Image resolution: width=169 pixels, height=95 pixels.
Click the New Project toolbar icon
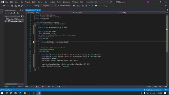[12, 6]
